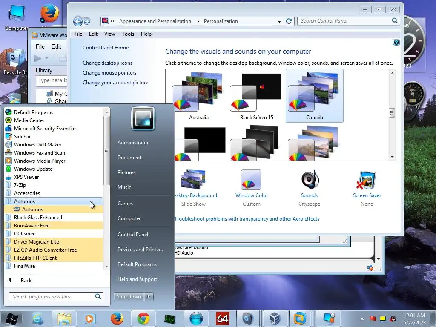This screenshot has width=436, height=327.
Task: Click Change your account picture link
Action: 115,83
